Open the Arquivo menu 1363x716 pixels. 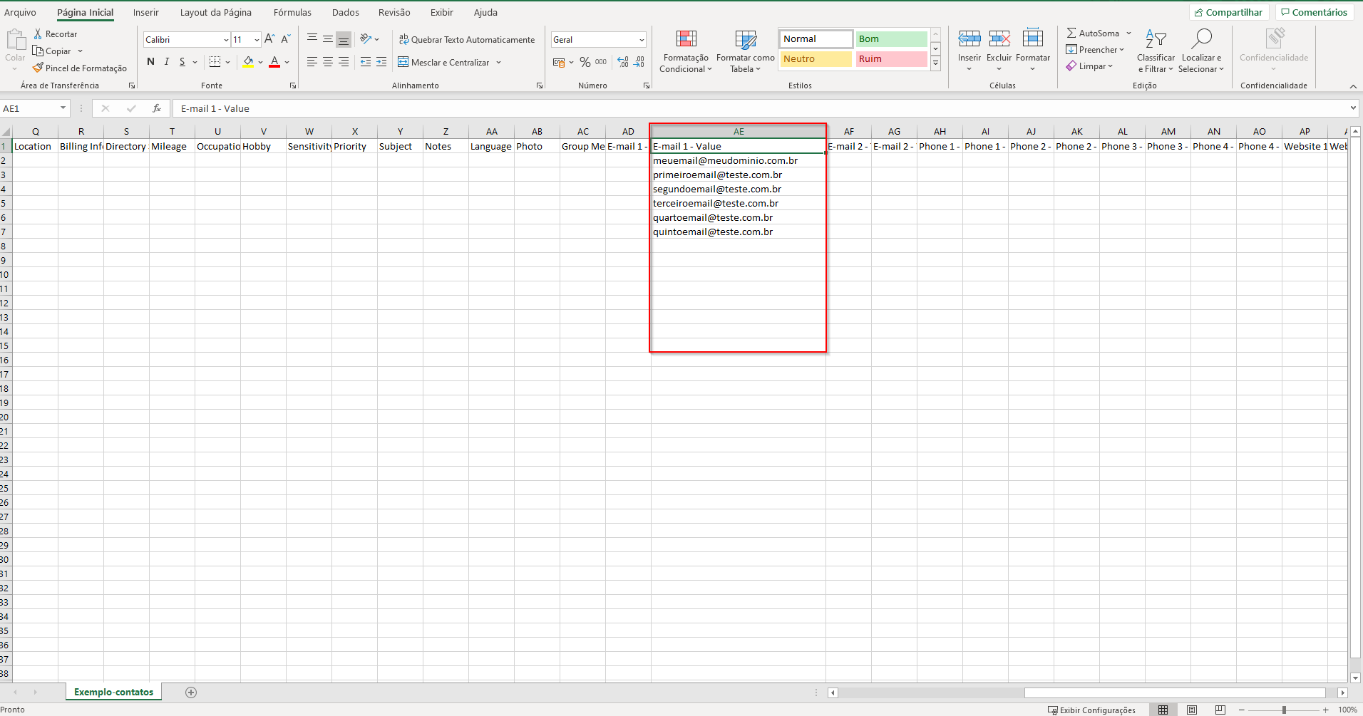(20, 12)
